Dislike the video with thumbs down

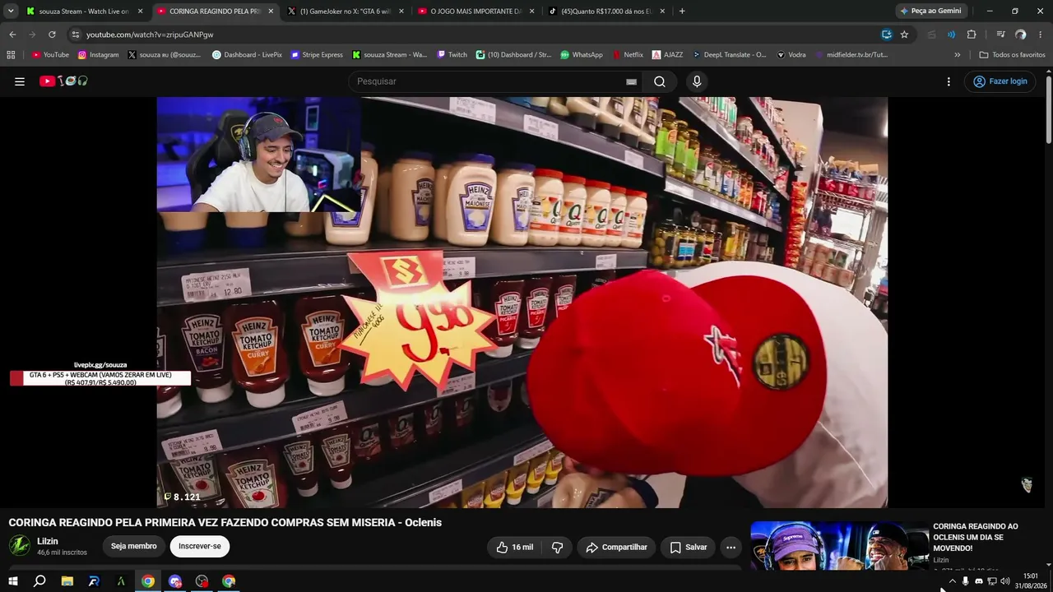click(557, 547)
